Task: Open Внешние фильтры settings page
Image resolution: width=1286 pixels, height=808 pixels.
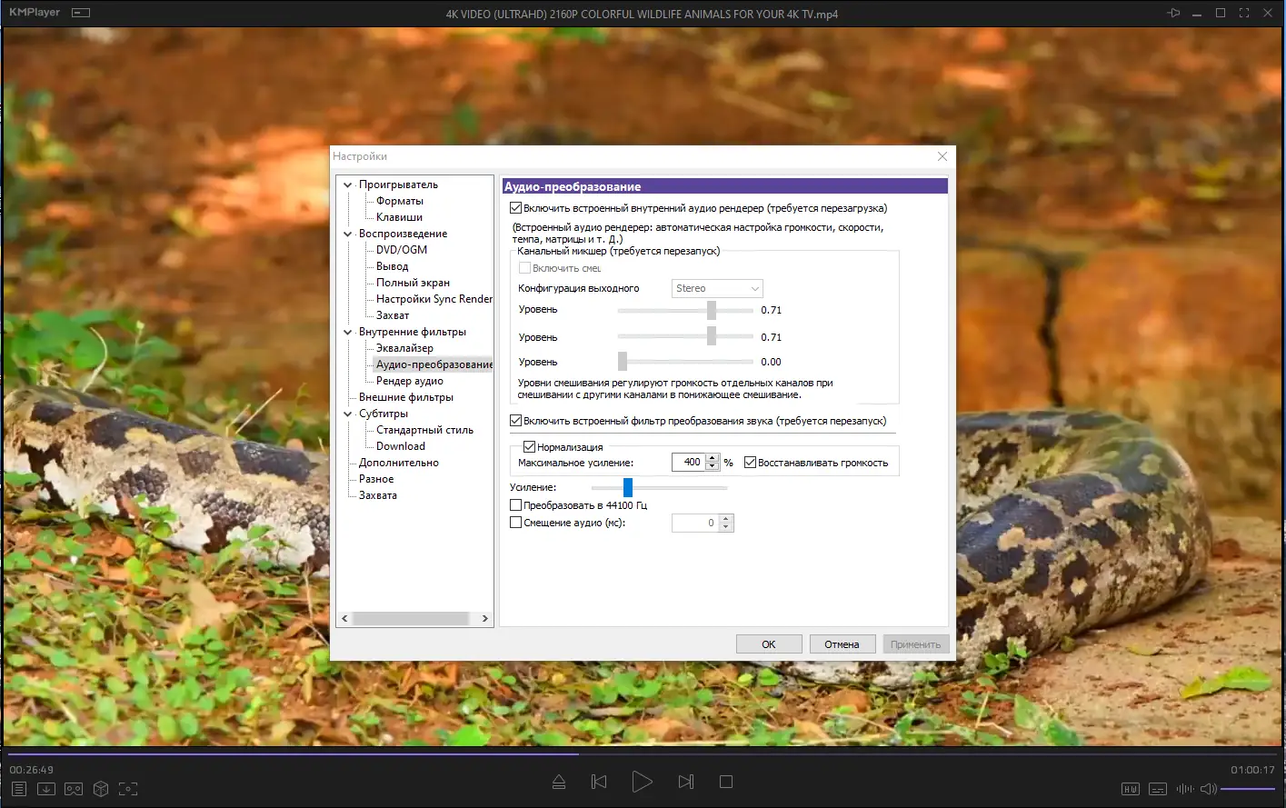Action: click(x=406, y=397)
